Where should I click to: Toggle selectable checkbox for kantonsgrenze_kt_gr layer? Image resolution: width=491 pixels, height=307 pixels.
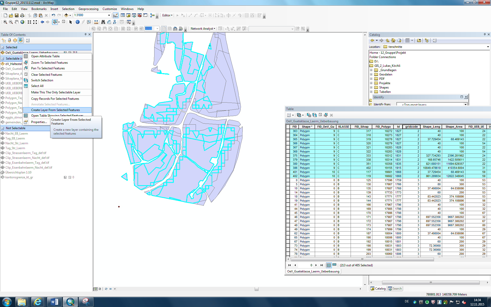(65, 177)
